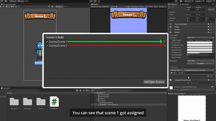The image size is (216, 121).
Task: Toggle the Outline component checkbox
Action: tap(173, 30)
